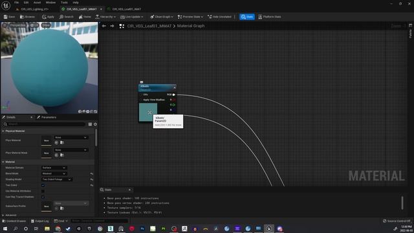Click the Browse toolbar button
Screen dimensions: 414x233
coord(27,17)
